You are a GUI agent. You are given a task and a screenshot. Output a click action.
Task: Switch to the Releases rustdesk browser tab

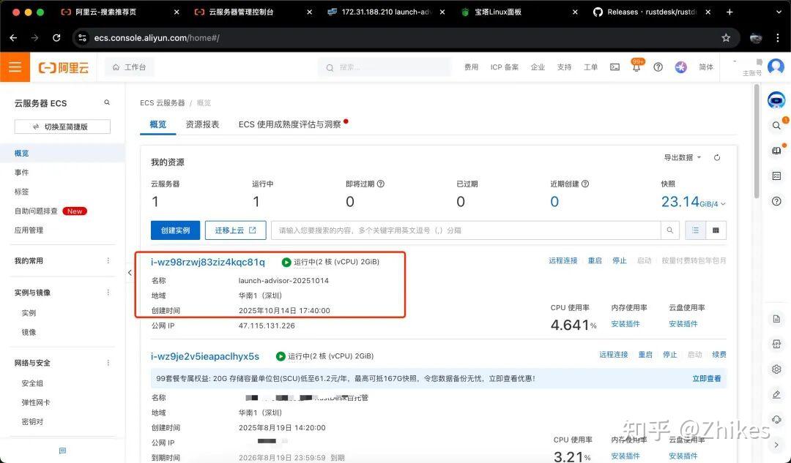coord(651,12)
